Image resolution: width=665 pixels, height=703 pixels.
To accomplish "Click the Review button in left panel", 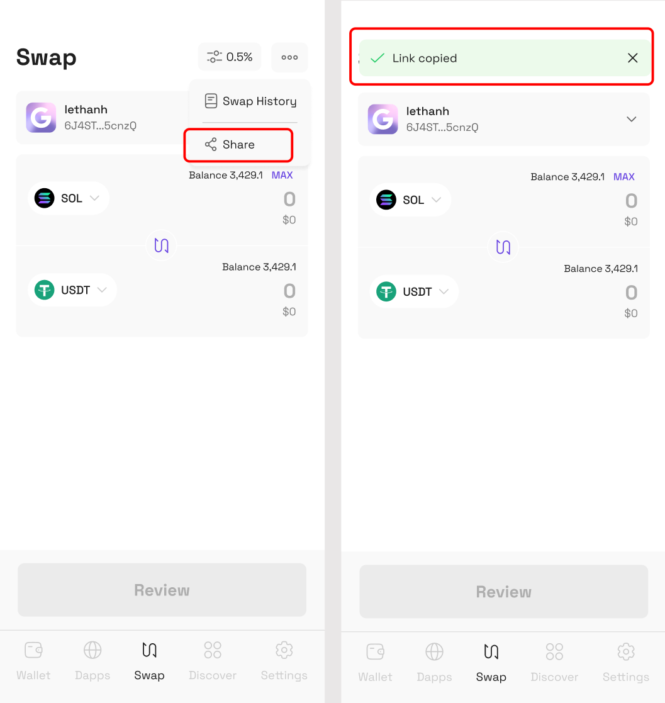I will point(162,590).
